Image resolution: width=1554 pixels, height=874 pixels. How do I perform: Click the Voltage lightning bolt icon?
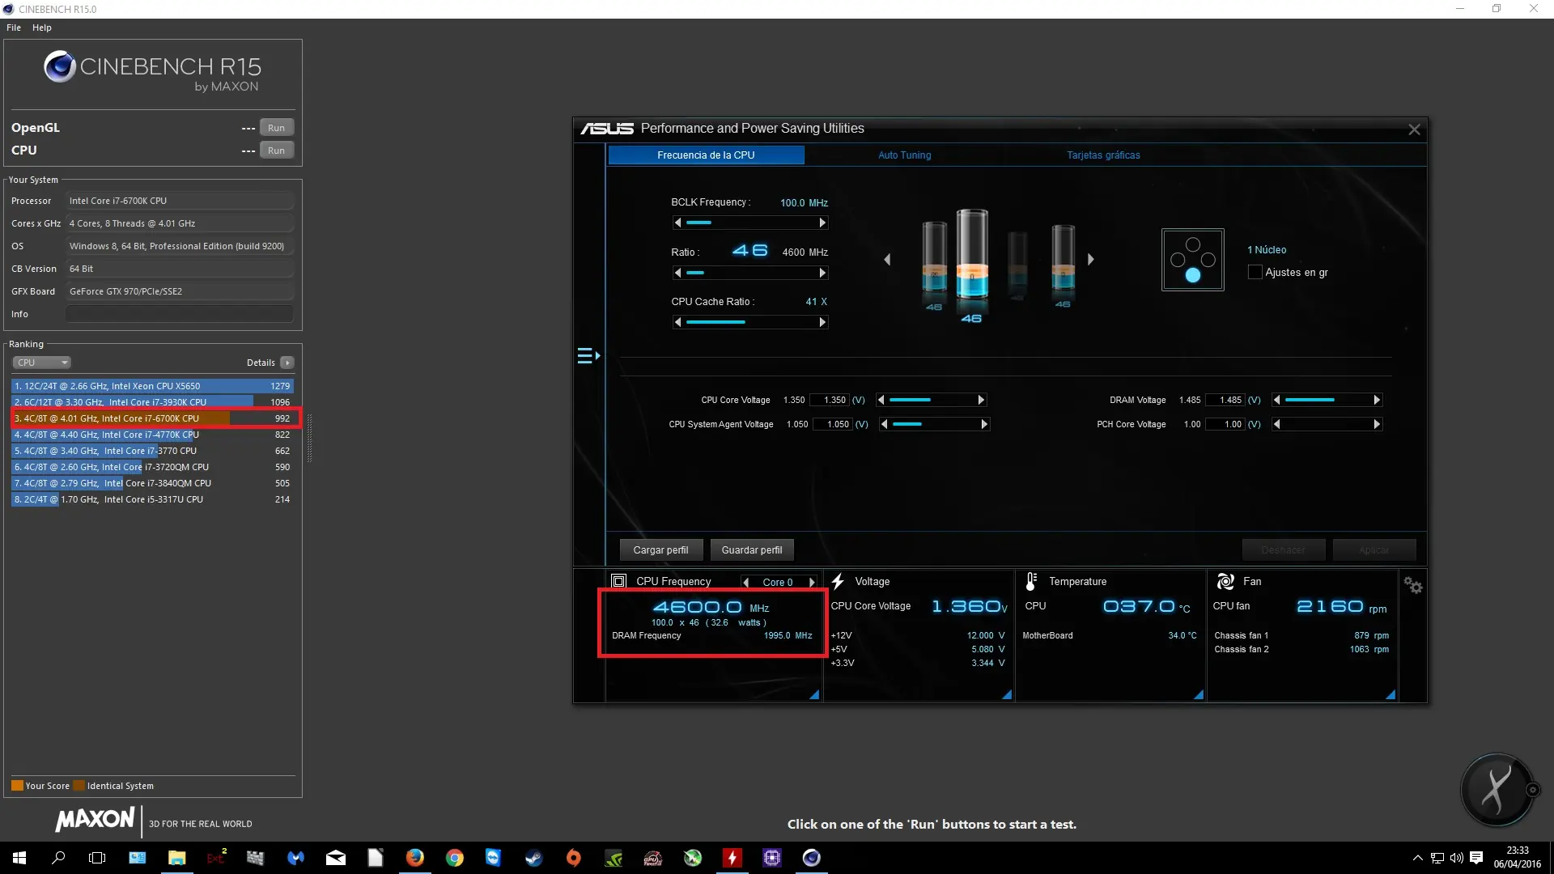click(838, 581)
